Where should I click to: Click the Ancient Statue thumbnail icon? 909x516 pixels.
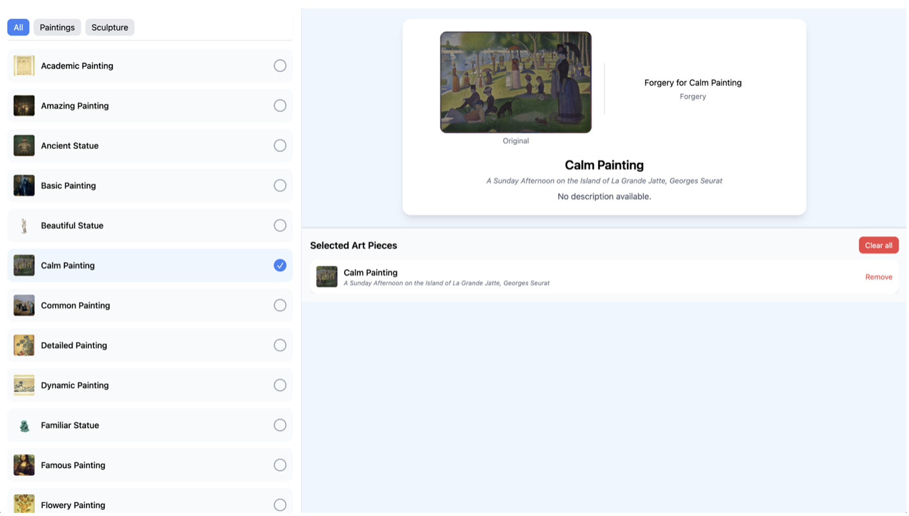pyautogui.click(x=24, y=145)
